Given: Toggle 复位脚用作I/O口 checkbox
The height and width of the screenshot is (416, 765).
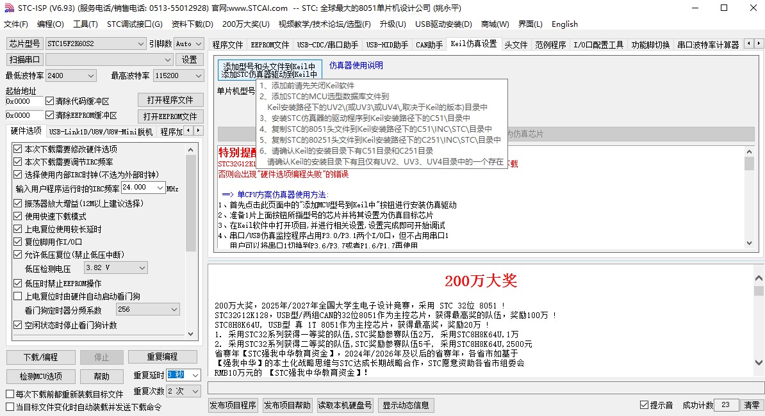Looking at the screenshot, I should (18, 242).
